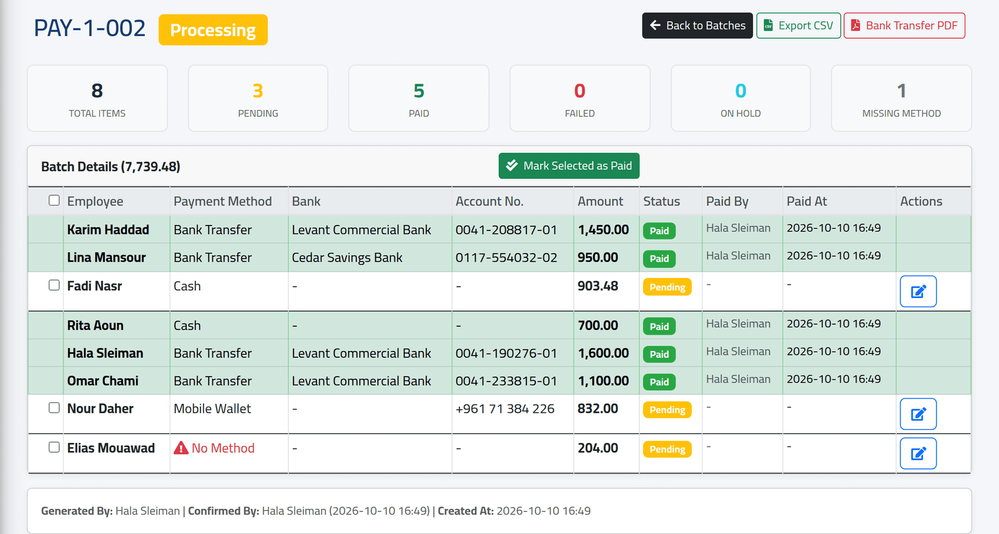
Task: Export the batch as CSV
Action: [x=799, y=26]
